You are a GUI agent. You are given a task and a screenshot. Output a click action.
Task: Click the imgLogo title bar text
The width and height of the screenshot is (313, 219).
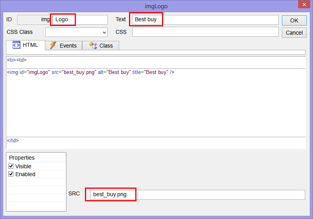[x=156, y=6]
